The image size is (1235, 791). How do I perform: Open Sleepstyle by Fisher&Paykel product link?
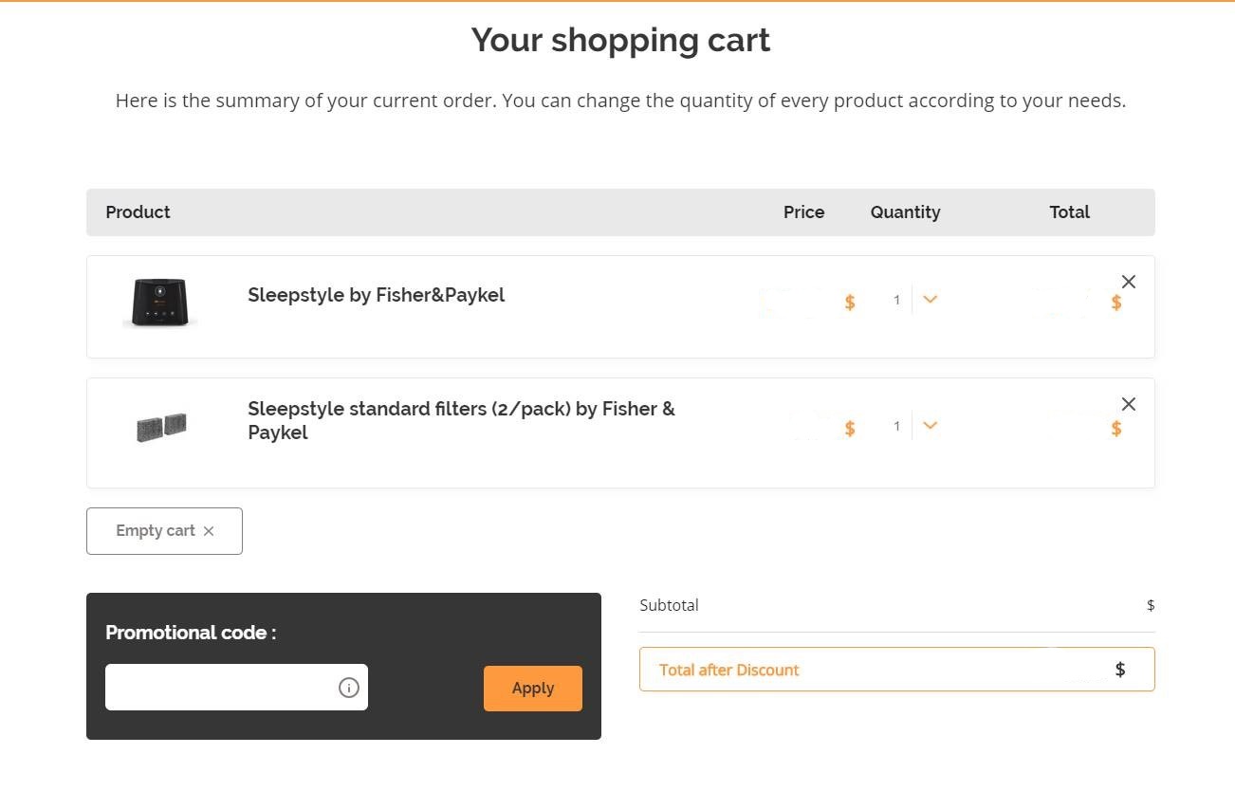pos(376,295)
